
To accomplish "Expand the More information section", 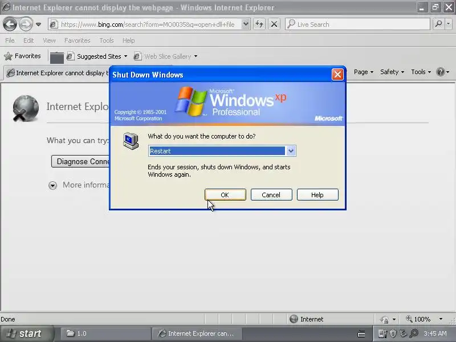I will (52, 185).
